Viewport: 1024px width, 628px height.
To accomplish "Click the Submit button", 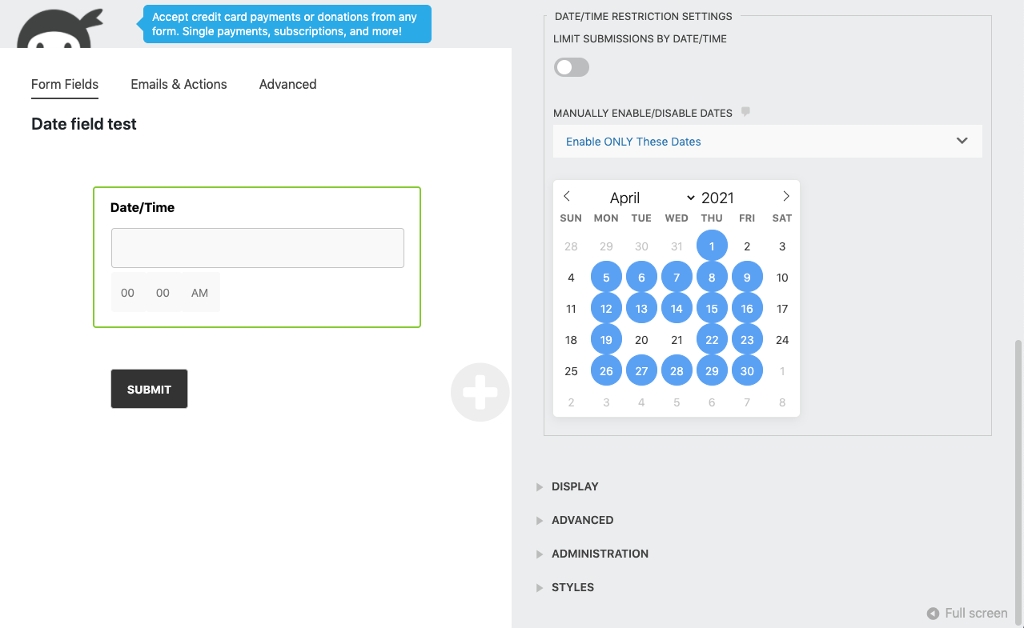I will tap(149, 389).
